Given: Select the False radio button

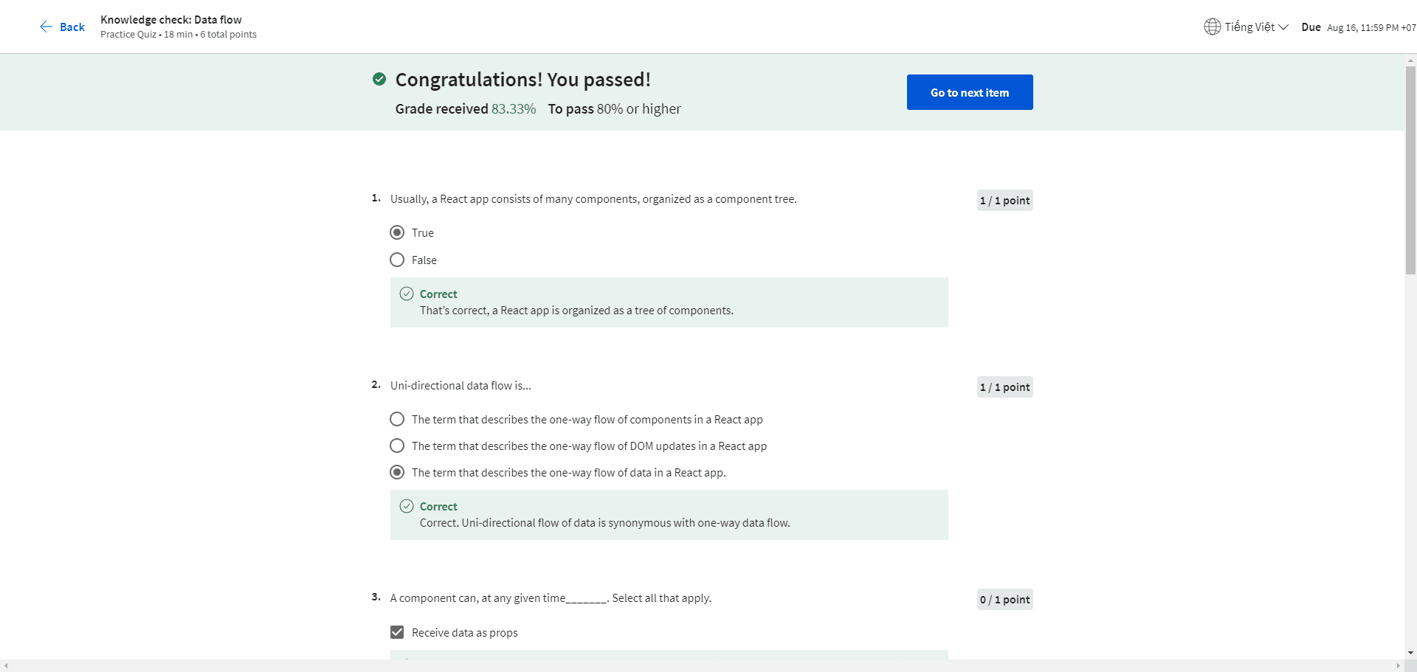Looking at the screenshot, I should [x=397, y=260].
